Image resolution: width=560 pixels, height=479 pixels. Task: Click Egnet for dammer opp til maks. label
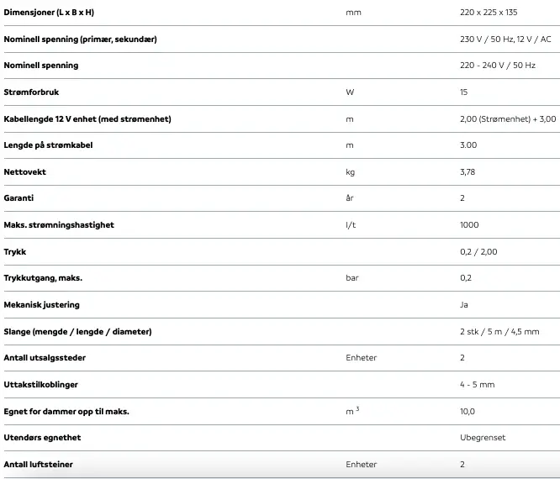click(x=66, y=412)
